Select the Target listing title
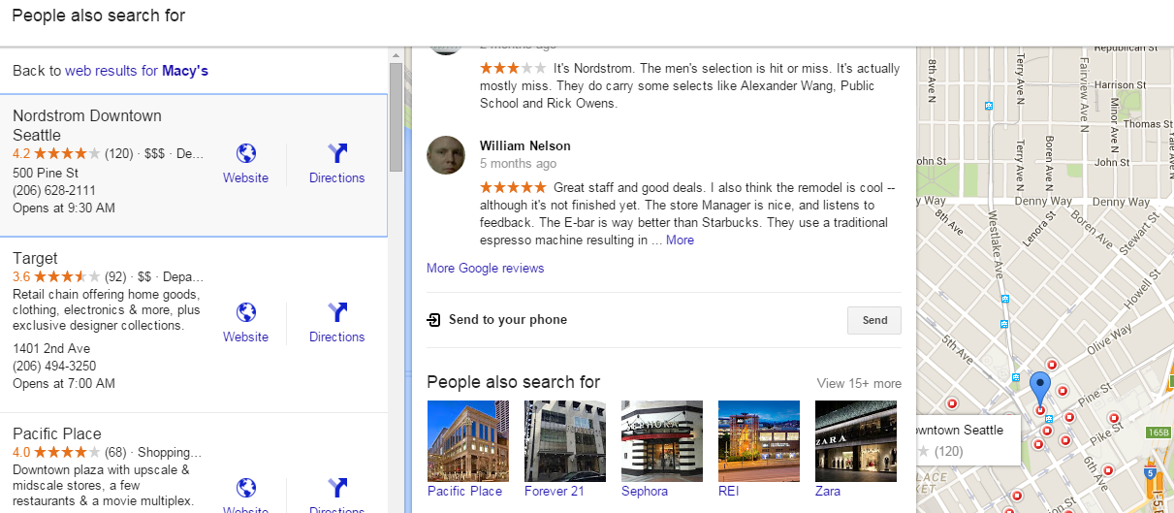 pos(35,258)
